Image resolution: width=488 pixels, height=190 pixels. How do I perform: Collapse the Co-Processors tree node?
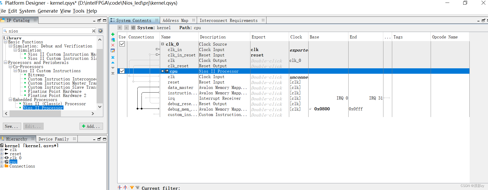click(11, 67)
